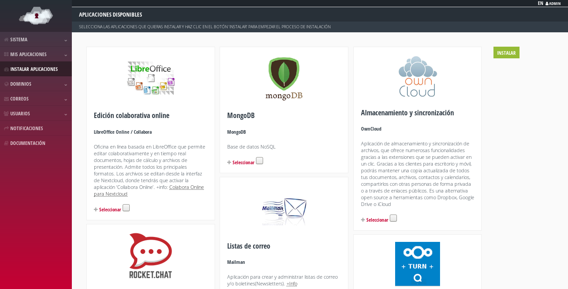Click plus icon beside OwnCloud Seleccionar
Image resolution: width=568 pixels, height=289 pixels.
363,220
